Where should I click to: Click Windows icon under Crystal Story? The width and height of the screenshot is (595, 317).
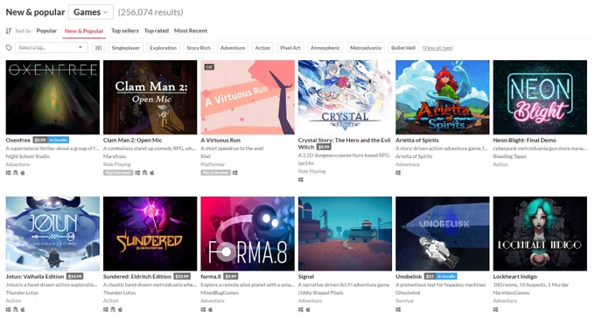click(300, 180)
